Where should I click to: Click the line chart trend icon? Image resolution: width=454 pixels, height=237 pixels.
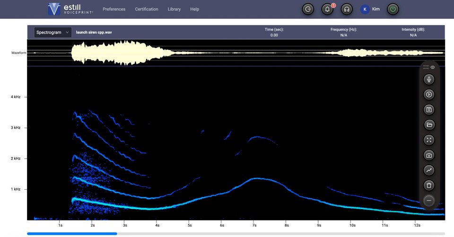pos(429,170)
